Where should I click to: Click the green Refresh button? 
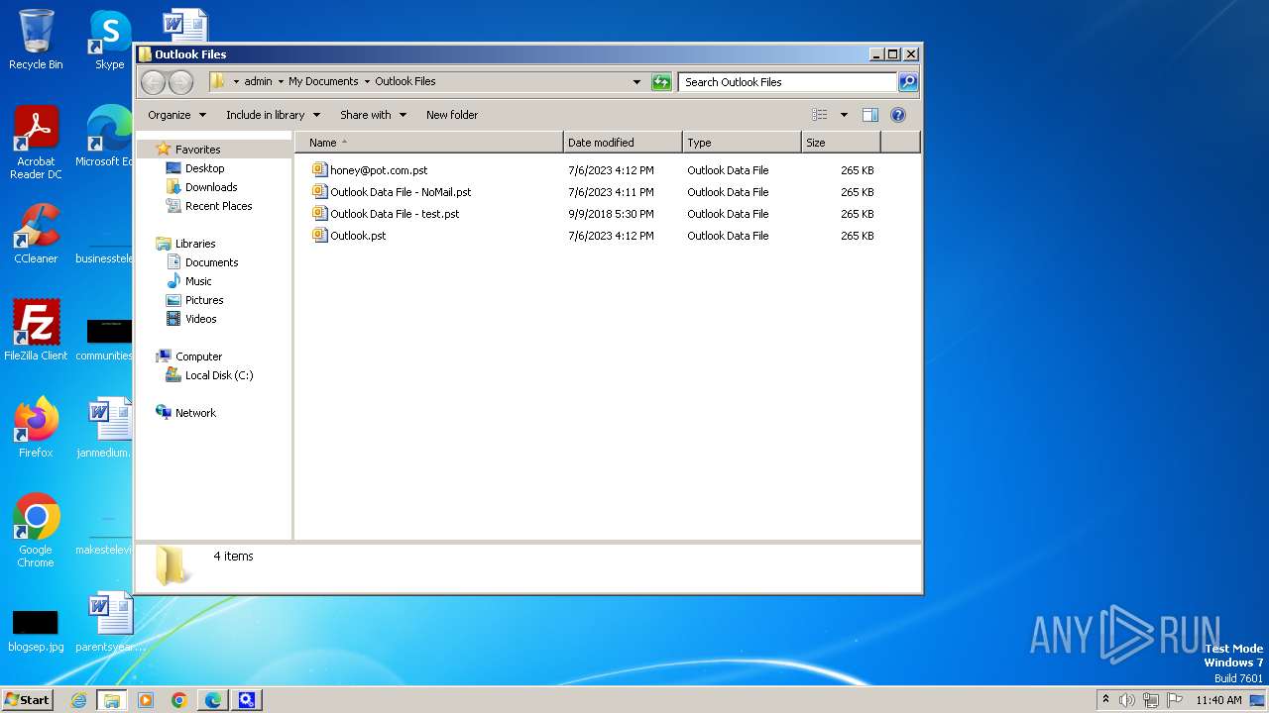click(661, 82)
